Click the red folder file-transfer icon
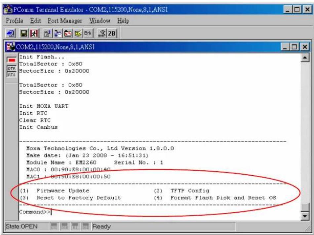314x235 pixels. click(68, 33)
